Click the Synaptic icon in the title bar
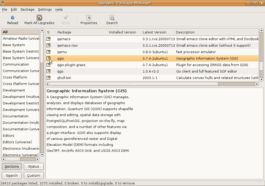Viewport: 265px width, 186px height. click(x=3, y=3)
